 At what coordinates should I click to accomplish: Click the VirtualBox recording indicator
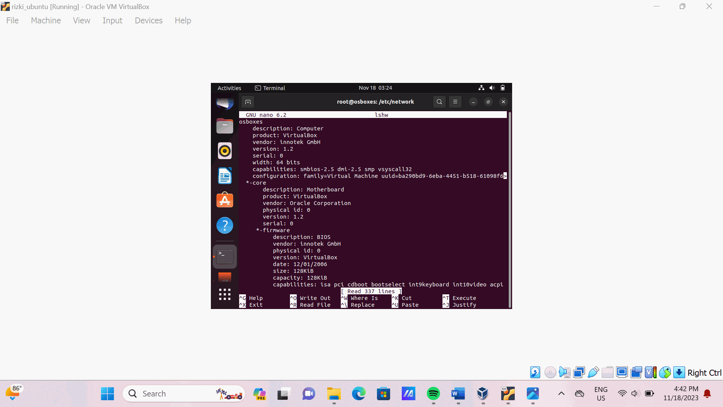tap(636, 372)
